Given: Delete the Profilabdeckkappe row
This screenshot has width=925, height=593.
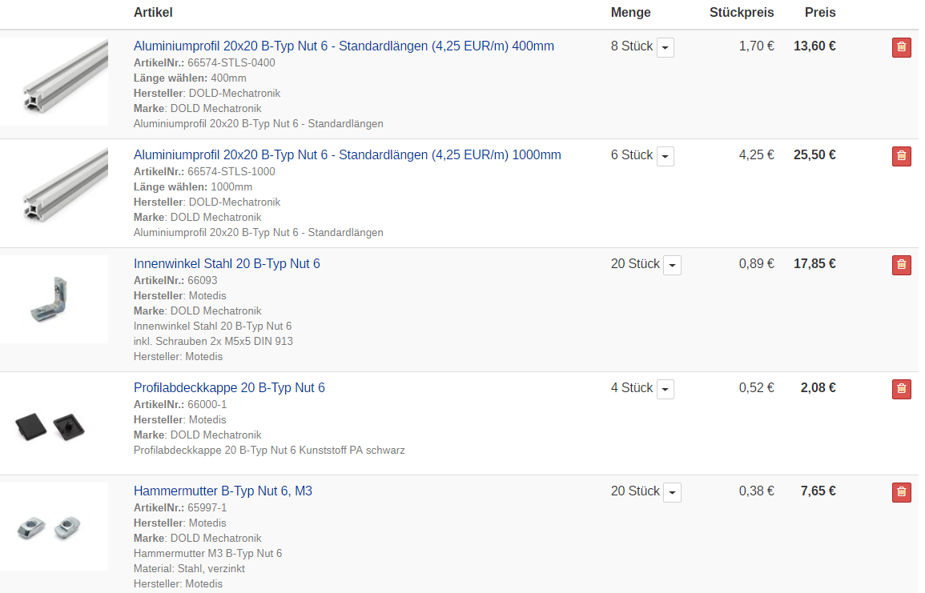Looking at the screenshot, I should pos(901,389).
